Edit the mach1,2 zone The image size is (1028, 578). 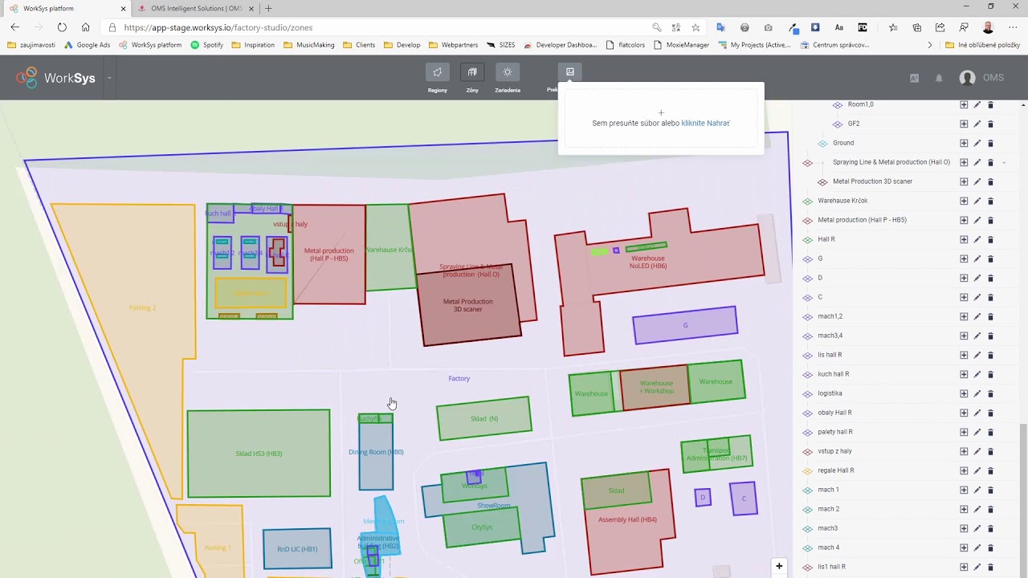pos(977,316)
